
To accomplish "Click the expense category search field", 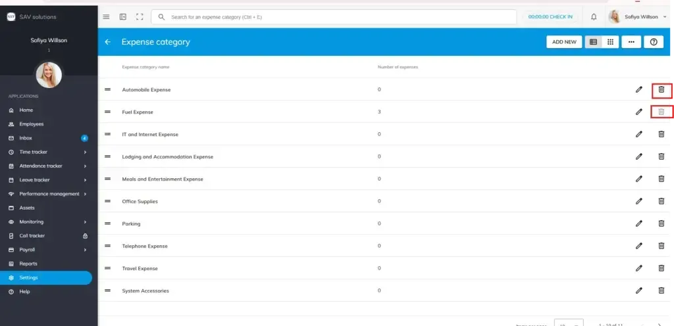I will click(x=334, y=17).
